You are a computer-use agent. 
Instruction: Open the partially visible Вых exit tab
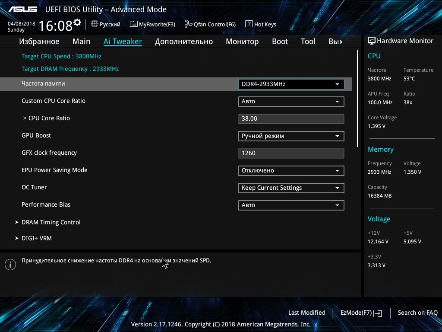335,41
